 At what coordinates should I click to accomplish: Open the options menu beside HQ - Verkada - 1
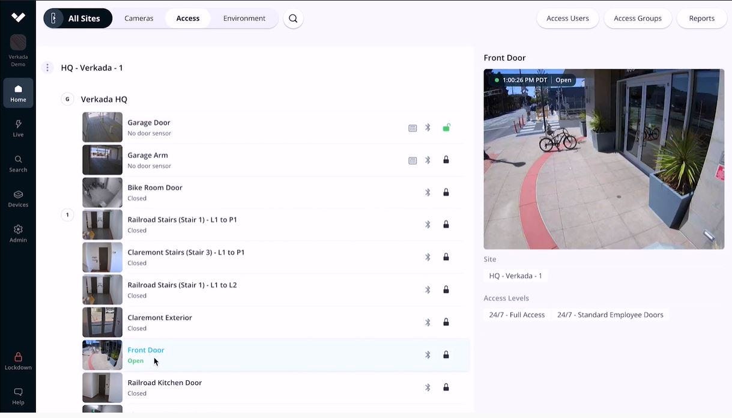pyautogui.click(x=47, y=67)
